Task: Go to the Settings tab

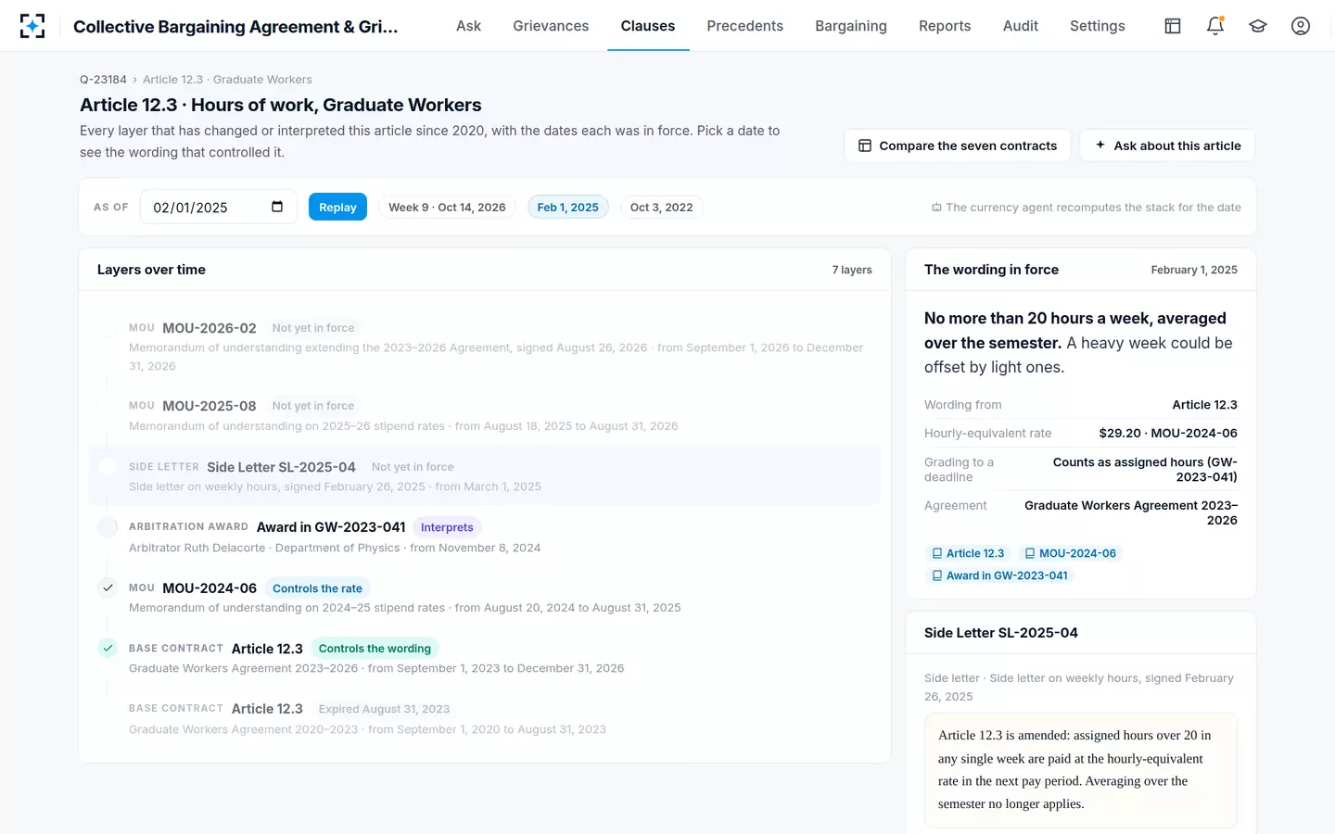Action: (1098, 26)
